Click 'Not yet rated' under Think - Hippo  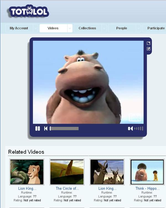point(152,200)
